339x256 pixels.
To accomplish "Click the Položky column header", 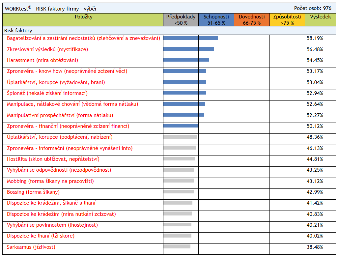I will pyautogui.click(x=83, y=17).
